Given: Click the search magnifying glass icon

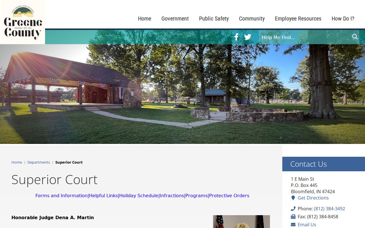Looking at the screenshot, I should click(x=355, y=37).
